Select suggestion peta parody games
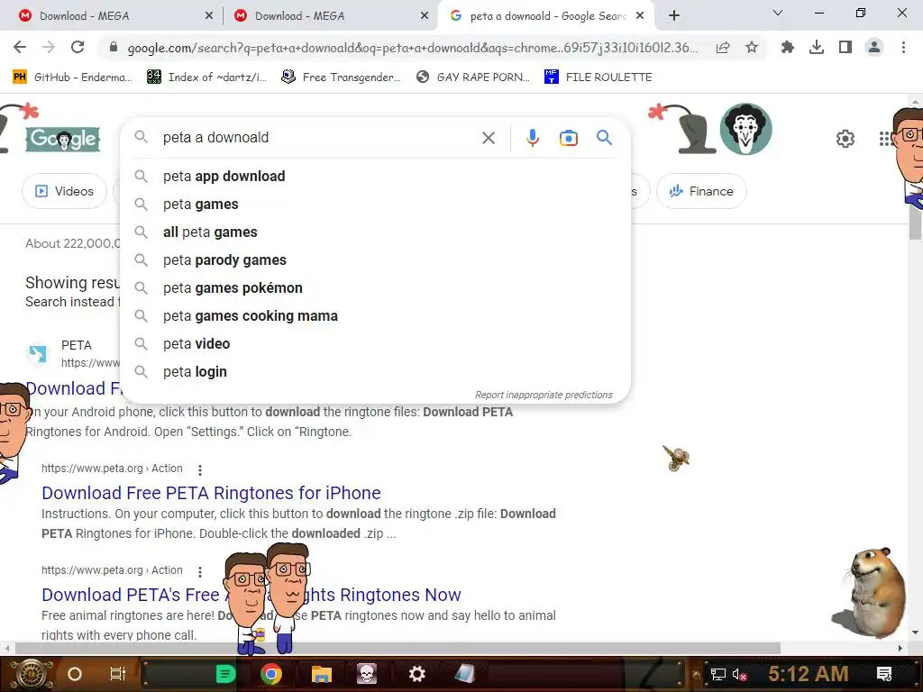Screen dimensions: 923x692 coord(375,260)
